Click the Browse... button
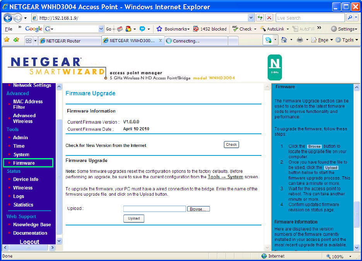Screen dimensions: 362x261 tap(198, 209)
